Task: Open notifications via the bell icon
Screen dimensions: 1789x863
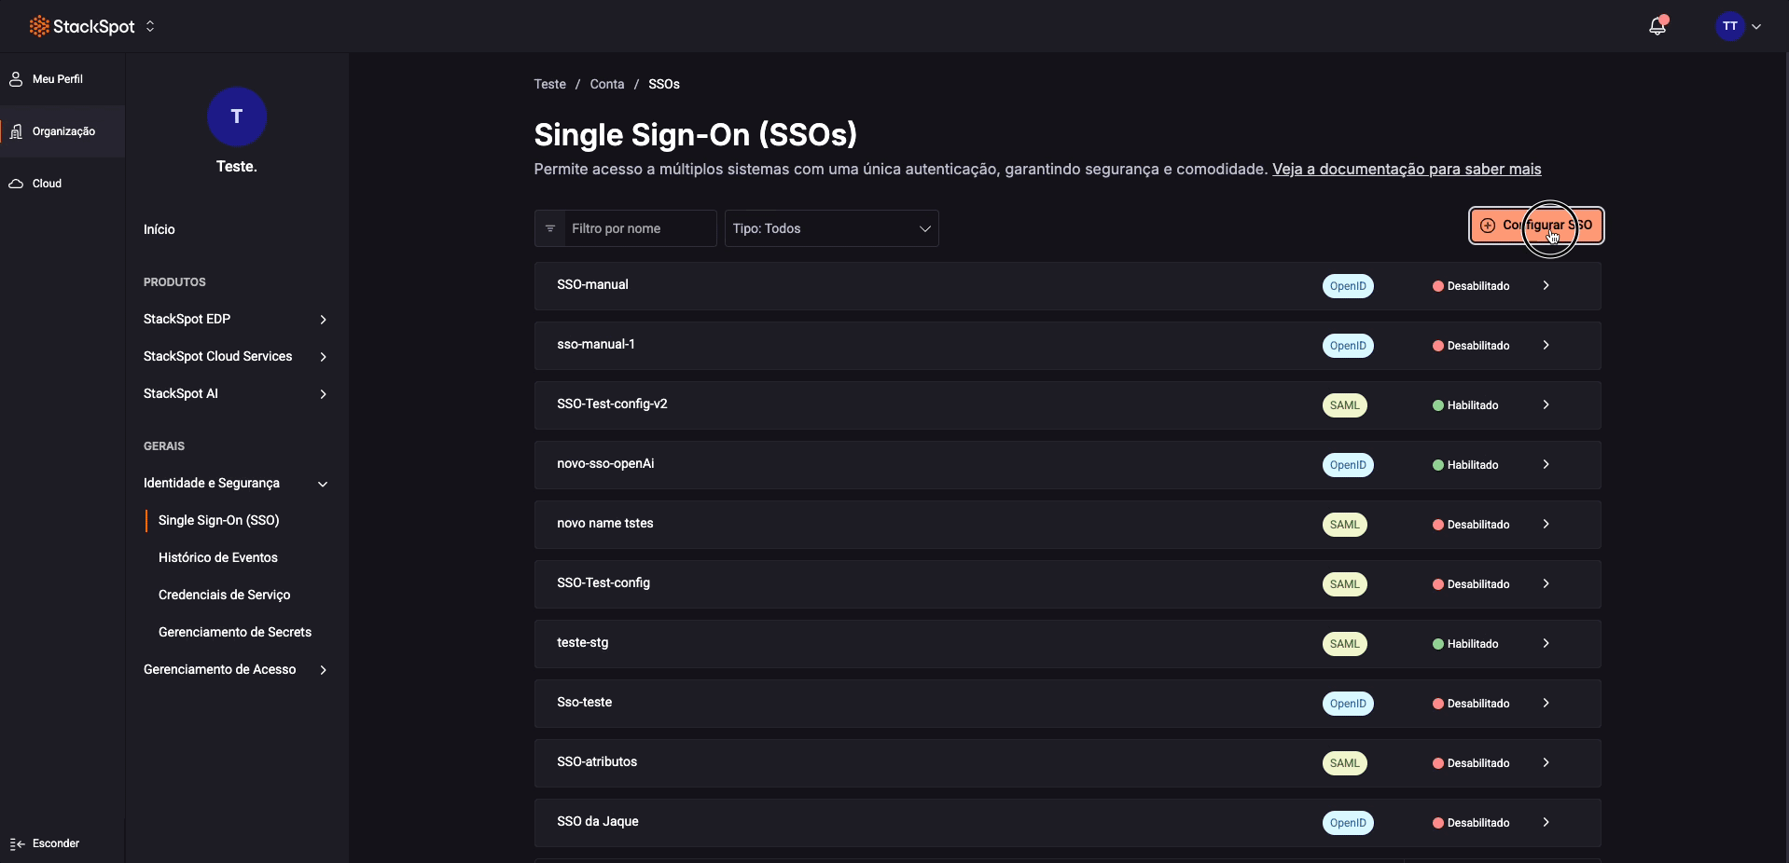Action: (1659, 26)
